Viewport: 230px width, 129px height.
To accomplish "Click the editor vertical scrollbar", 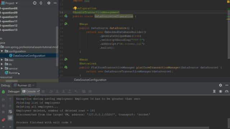I will (x=229, y=34).
